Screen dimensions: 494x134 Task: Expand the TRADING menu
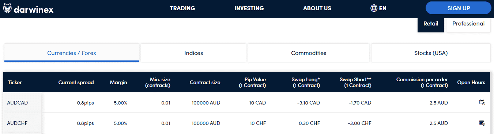(182, 8)
